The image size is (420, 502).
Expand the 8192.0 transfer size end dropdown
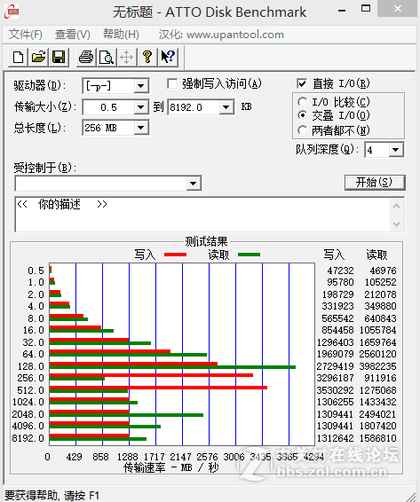pos(226,107)
